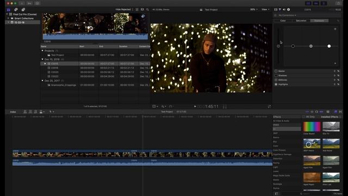
Task: Toggle the clip appearance browser icon
Action: coord(137,10)
